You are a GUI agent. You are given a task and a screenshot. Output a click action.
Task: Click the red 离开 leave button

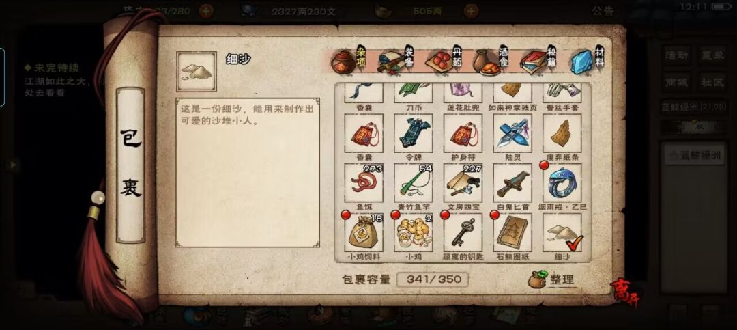(624, 292)
